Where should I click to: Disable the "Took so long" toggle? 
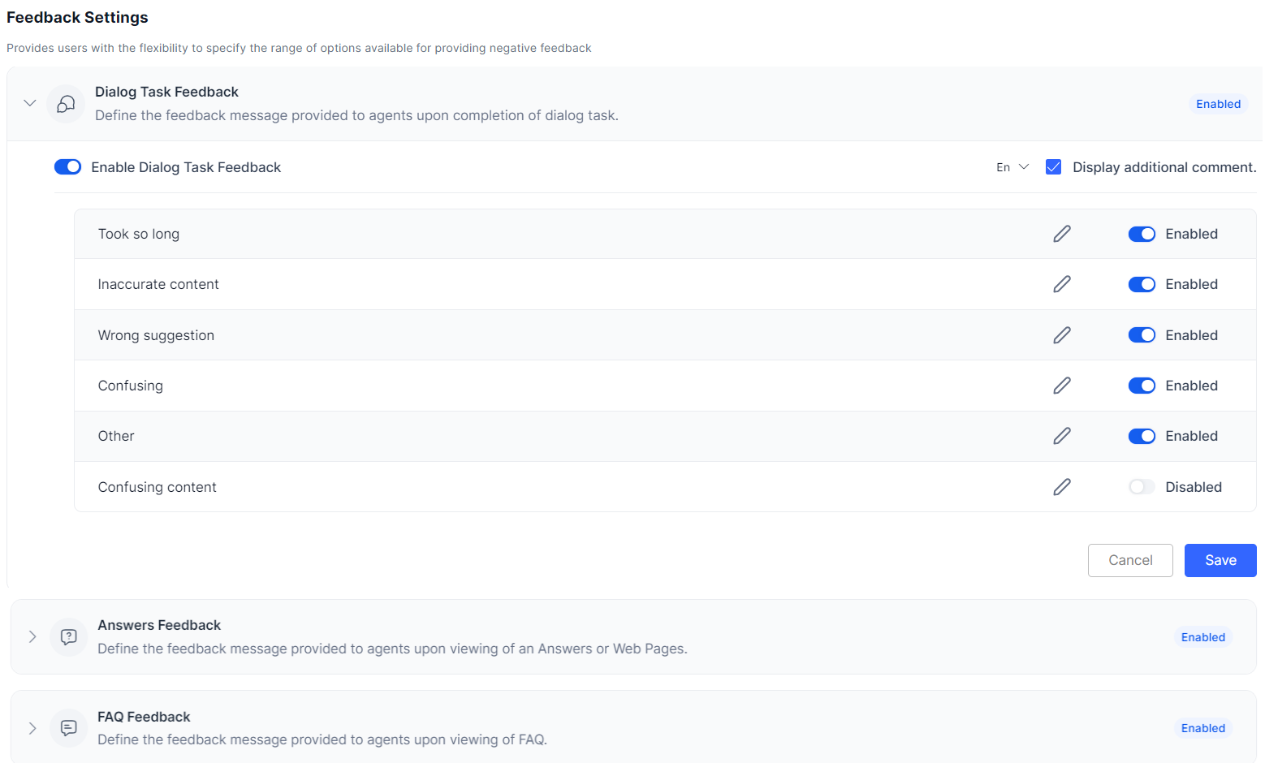pos(1141,234)
